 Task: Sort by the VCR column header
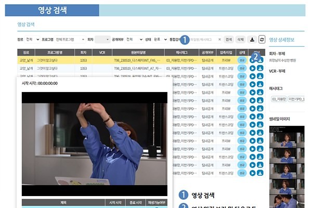[102, 53]
